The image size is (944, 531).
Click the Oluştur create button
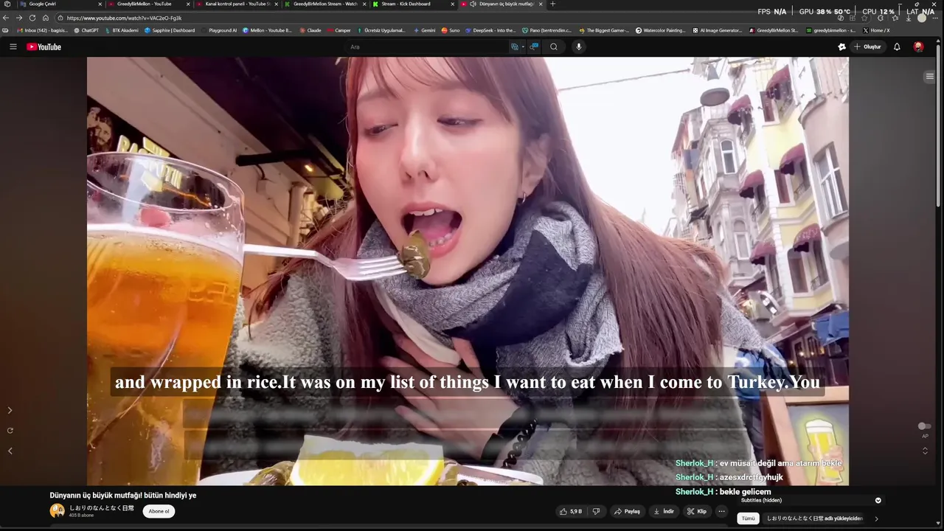click(867, 46)
